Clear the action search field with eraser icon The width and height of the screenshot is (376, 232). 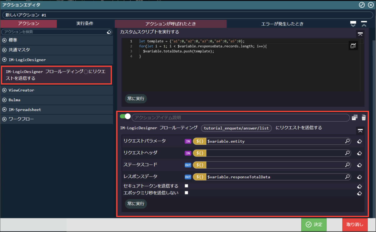(109, 32)
